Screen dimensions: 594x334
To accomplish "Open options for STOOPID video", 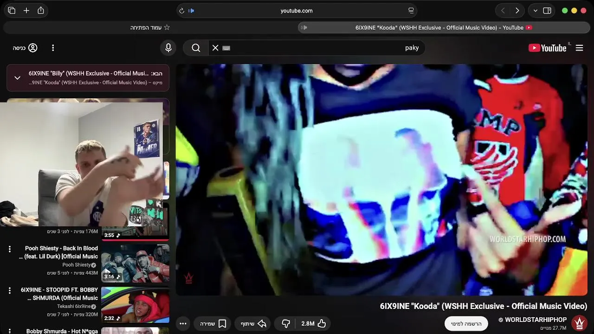I will (x=9, y=291).
